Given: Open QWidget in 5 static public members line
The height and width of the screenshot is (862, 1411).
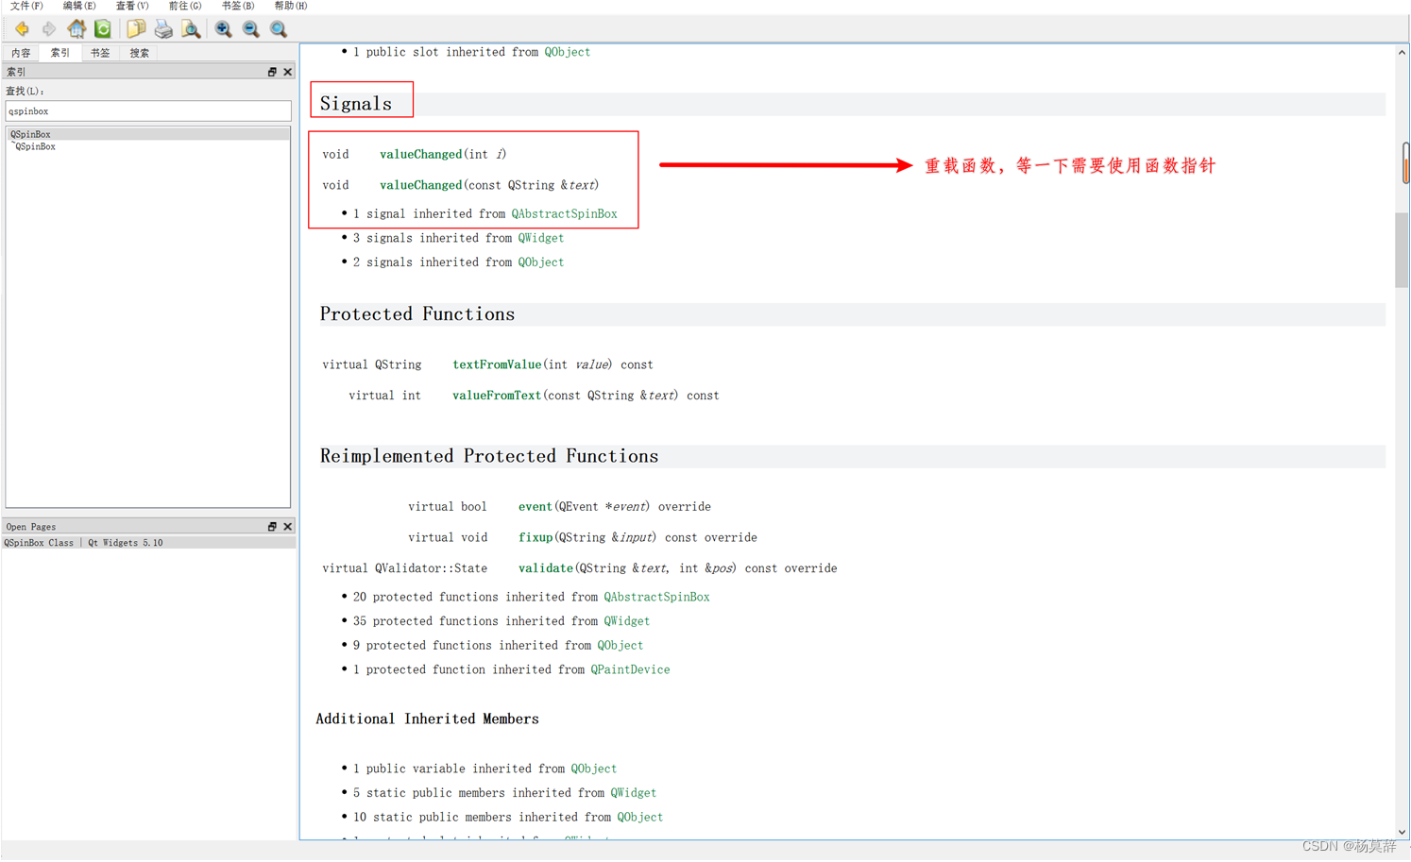Looking at the screenshot, I should 633,793.
